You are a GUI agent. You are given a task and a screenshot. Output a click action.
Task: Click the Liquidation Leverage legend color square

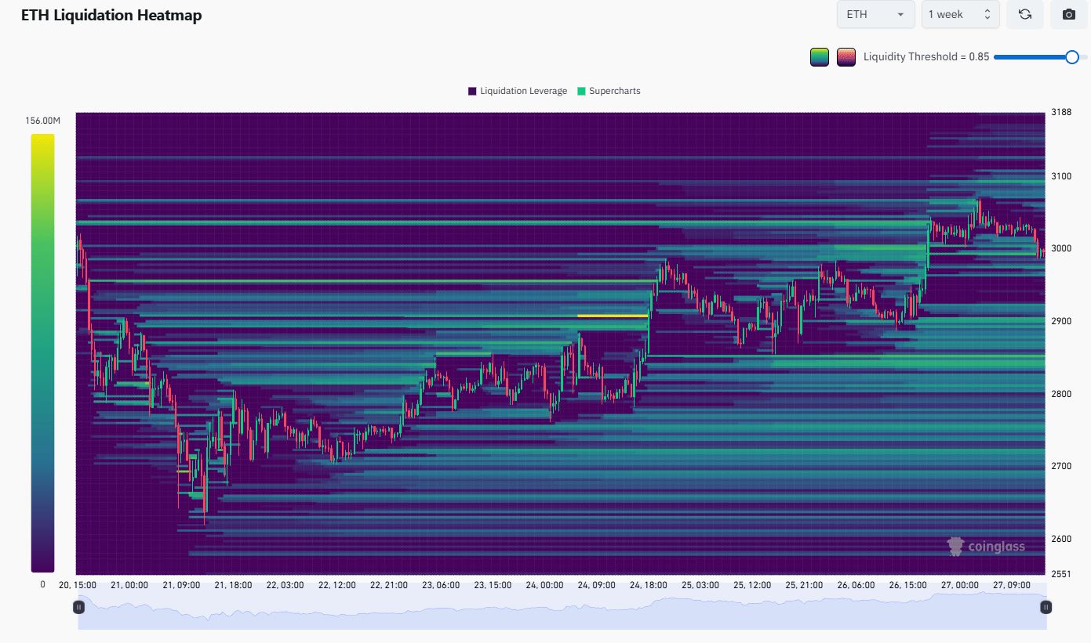point(472,91)
